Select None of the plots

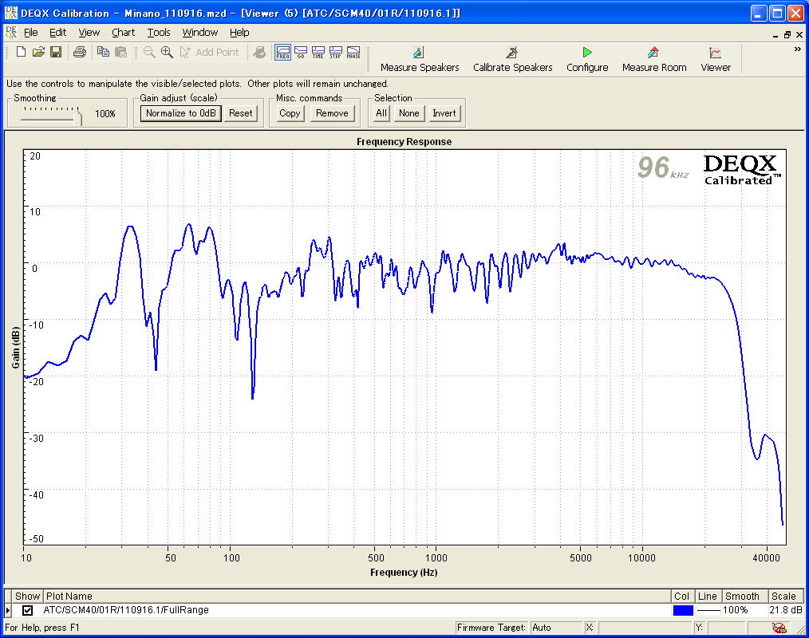coord(408,113)
